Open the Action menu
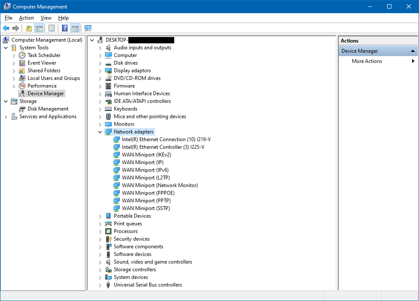This screenshot has width=419, height=301. click(26, 18)
